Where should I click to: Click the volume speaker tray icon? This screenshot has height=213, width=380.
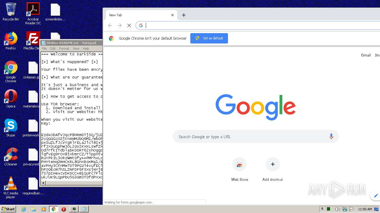click(x=338, y=209)
